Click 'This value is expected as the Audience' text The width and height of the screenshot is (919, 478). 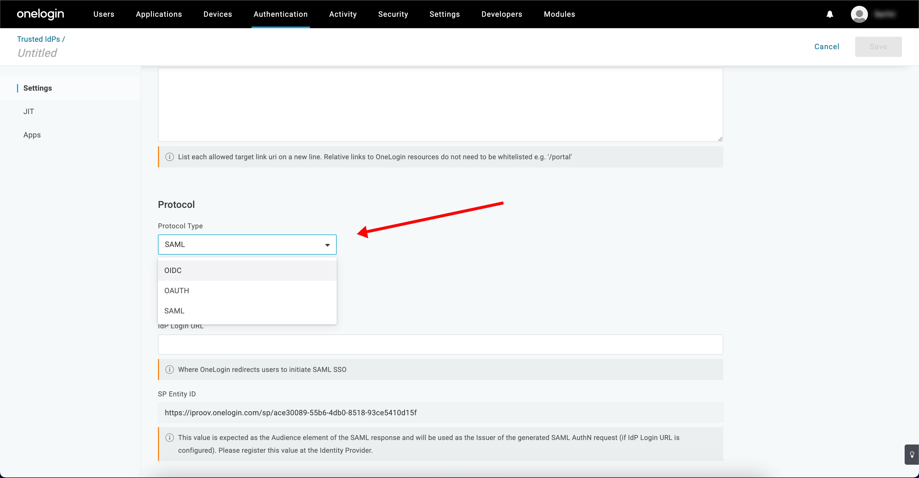(428, 444)
